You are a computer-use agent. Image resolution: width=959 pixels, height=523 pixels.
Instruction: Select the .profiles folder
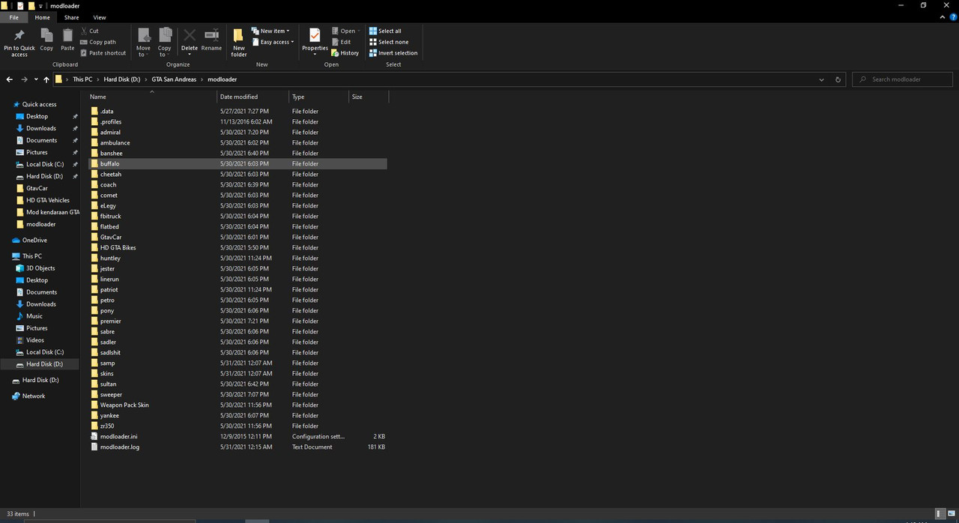click(110, 121)
